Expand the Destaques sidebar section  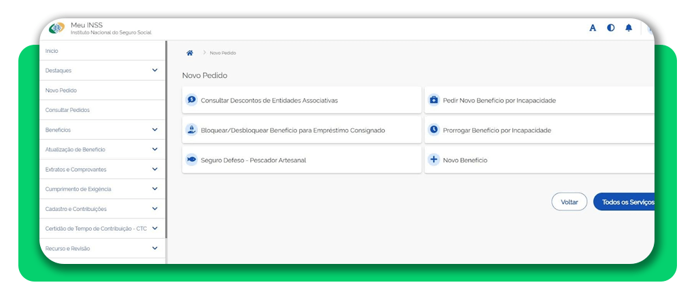155,70
